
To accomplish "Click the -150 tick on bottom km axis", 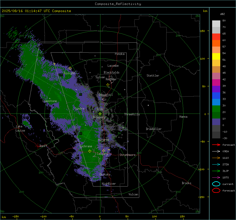I will (15, 216).
